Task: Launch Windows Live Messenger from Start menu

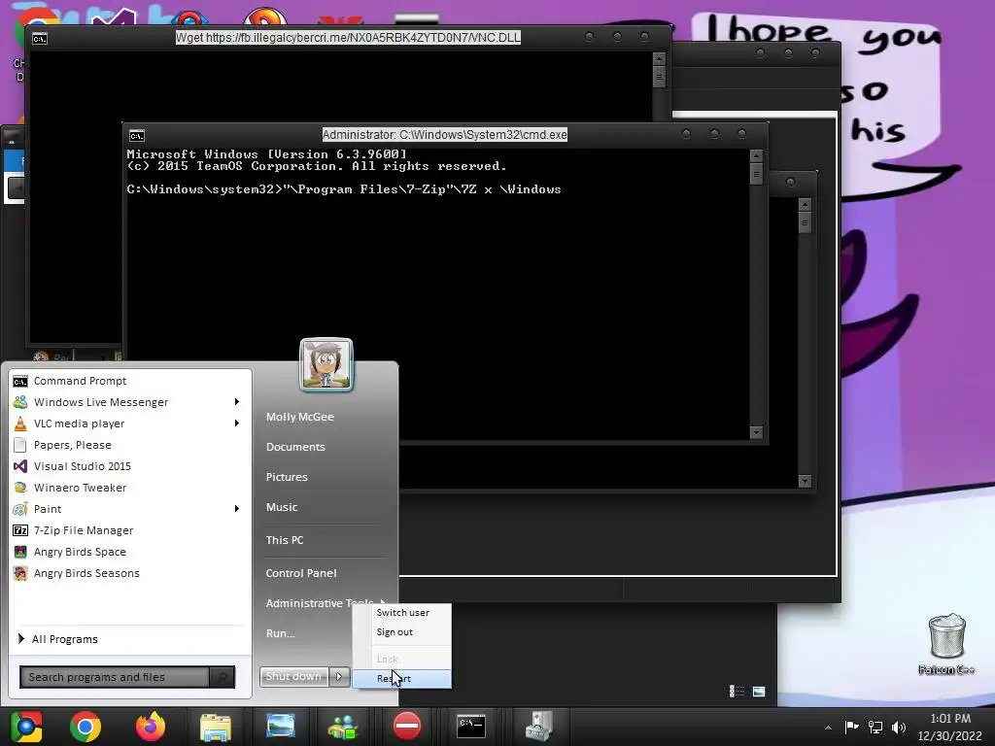Action: (101, 402)
